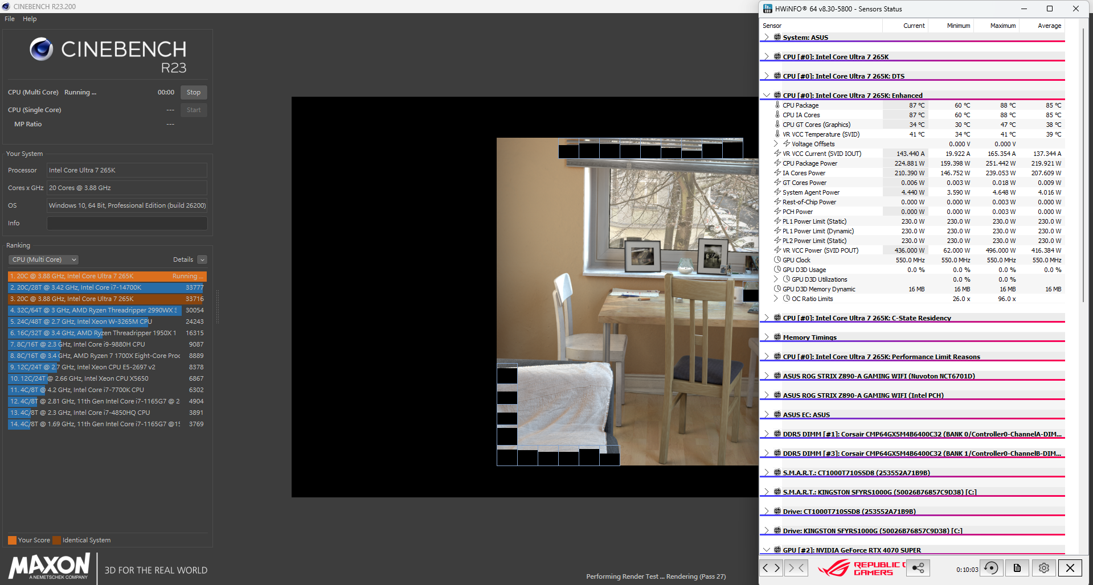
Task: Click the orange Your Score color swatch
Action: pos(12,541)
